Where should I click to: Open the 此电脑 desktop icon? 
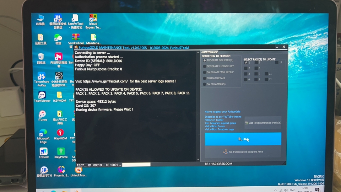click(x=40, y=20)
